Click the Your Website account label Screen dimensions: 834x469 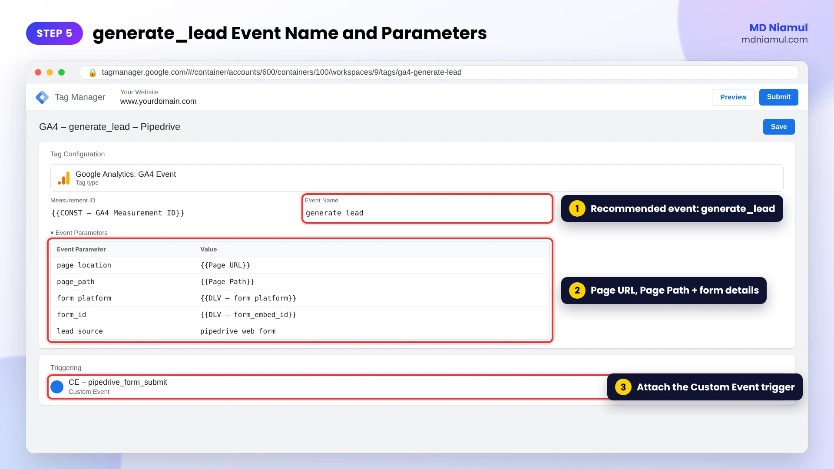139,92
